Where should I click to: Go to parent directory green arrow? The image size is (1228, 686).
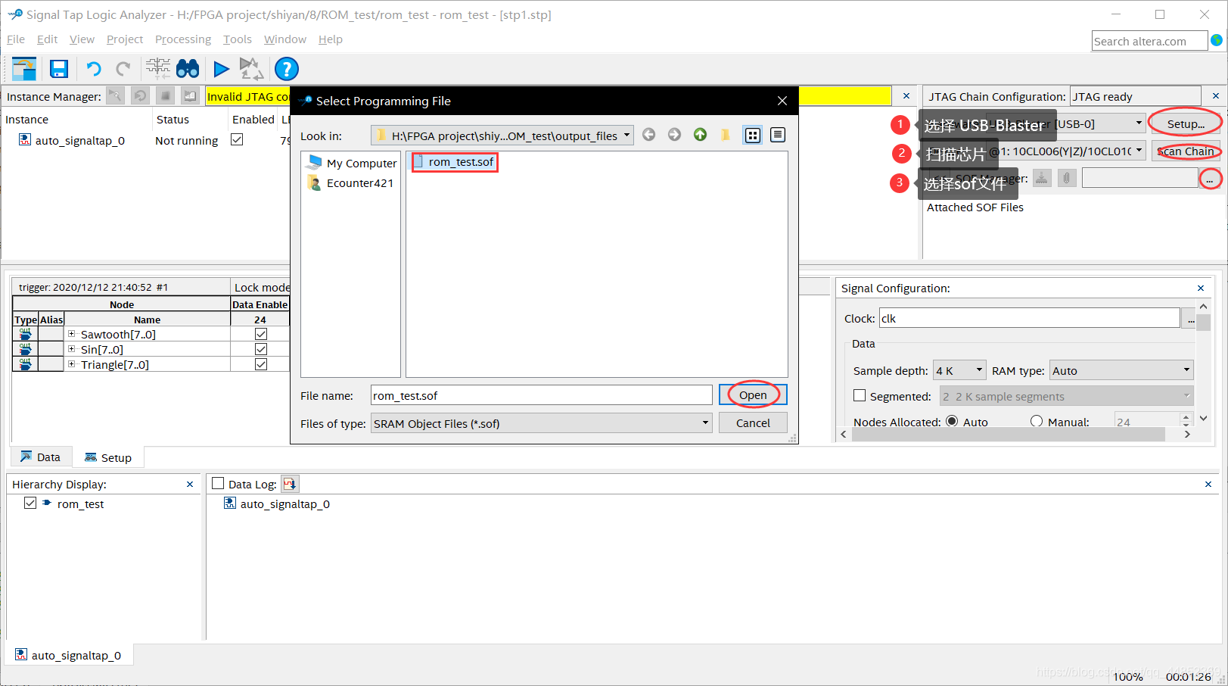point(700,135)
